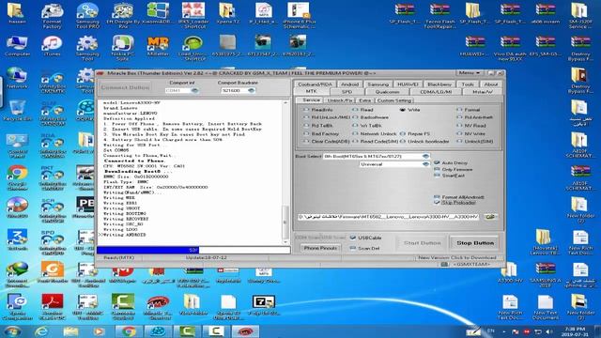
Task: Open the Network desktop icon
Action: tap(17, 78)
